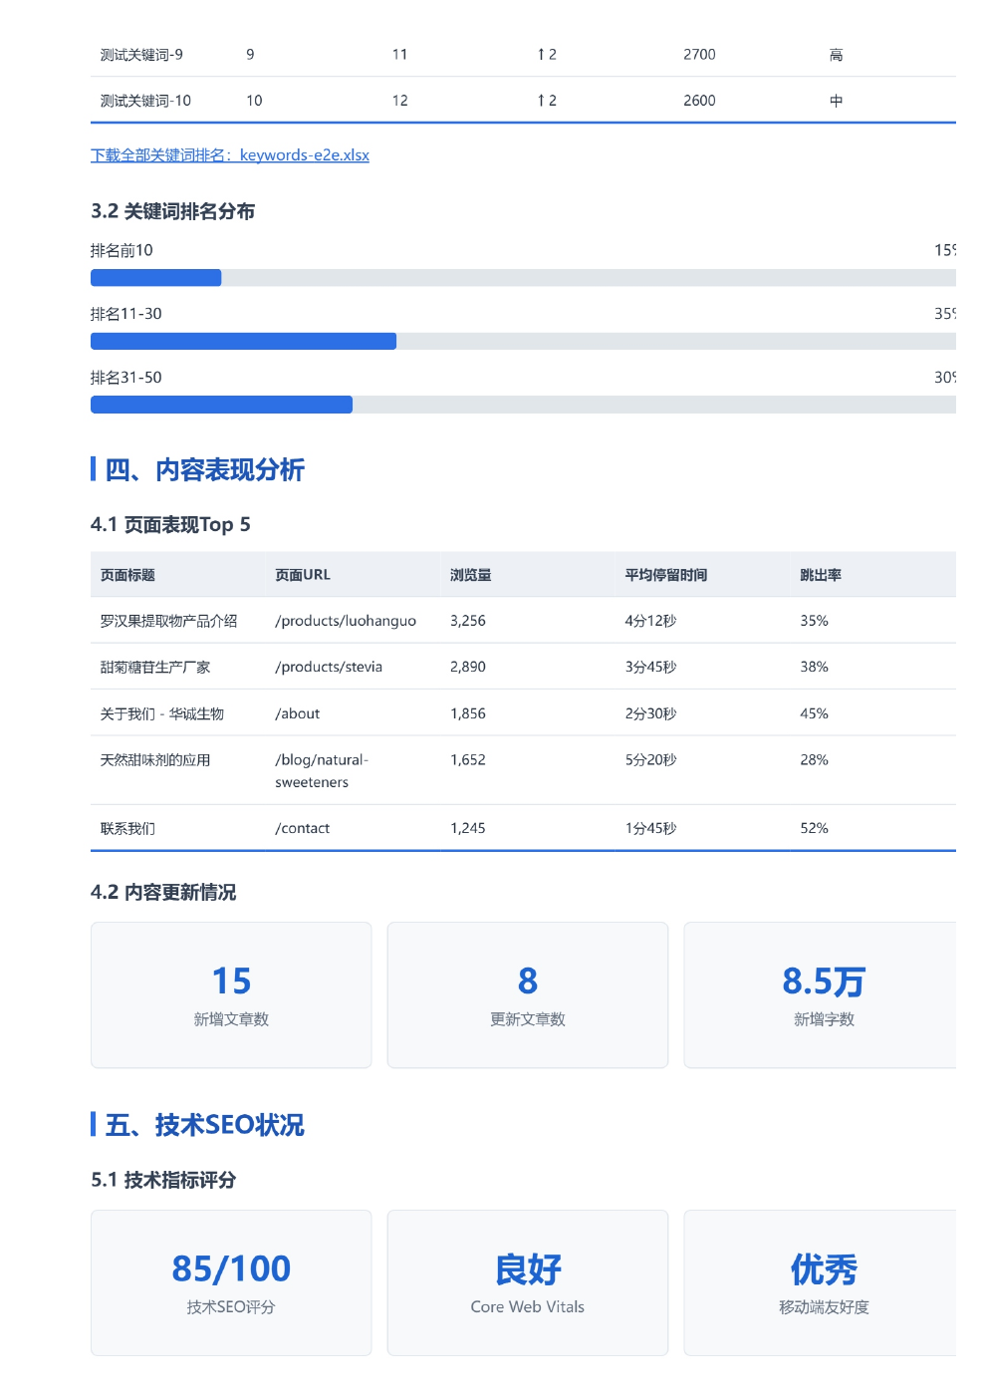This screenshot has height=1399, width=989.
Task: Click the Core Web Vitals 良好 card
Action: tap(528, 1282)
